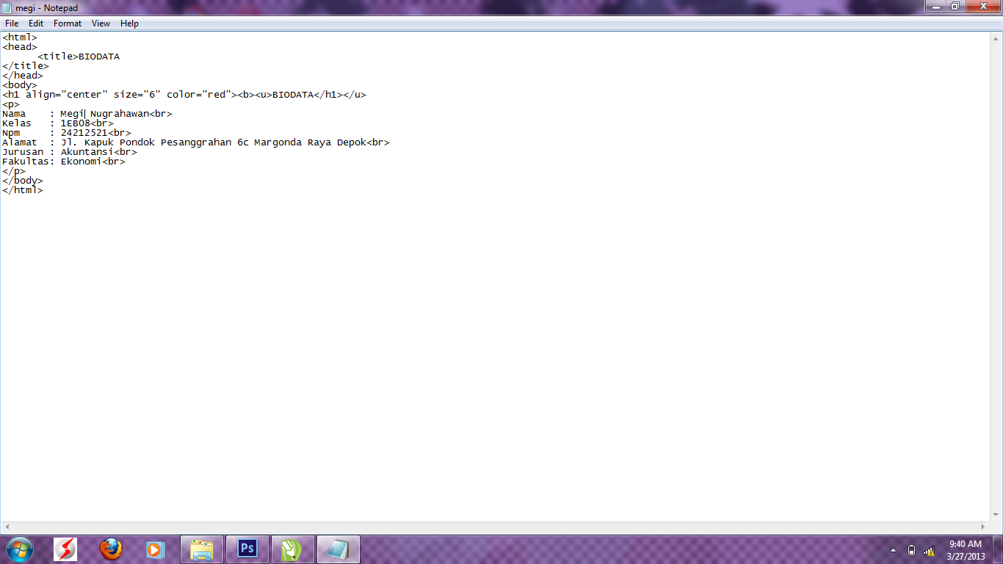Switch to the pinned Notepad taskbar icon
Image resolution: width=1003 pixels, height=564 pixels.
[338, 549]
